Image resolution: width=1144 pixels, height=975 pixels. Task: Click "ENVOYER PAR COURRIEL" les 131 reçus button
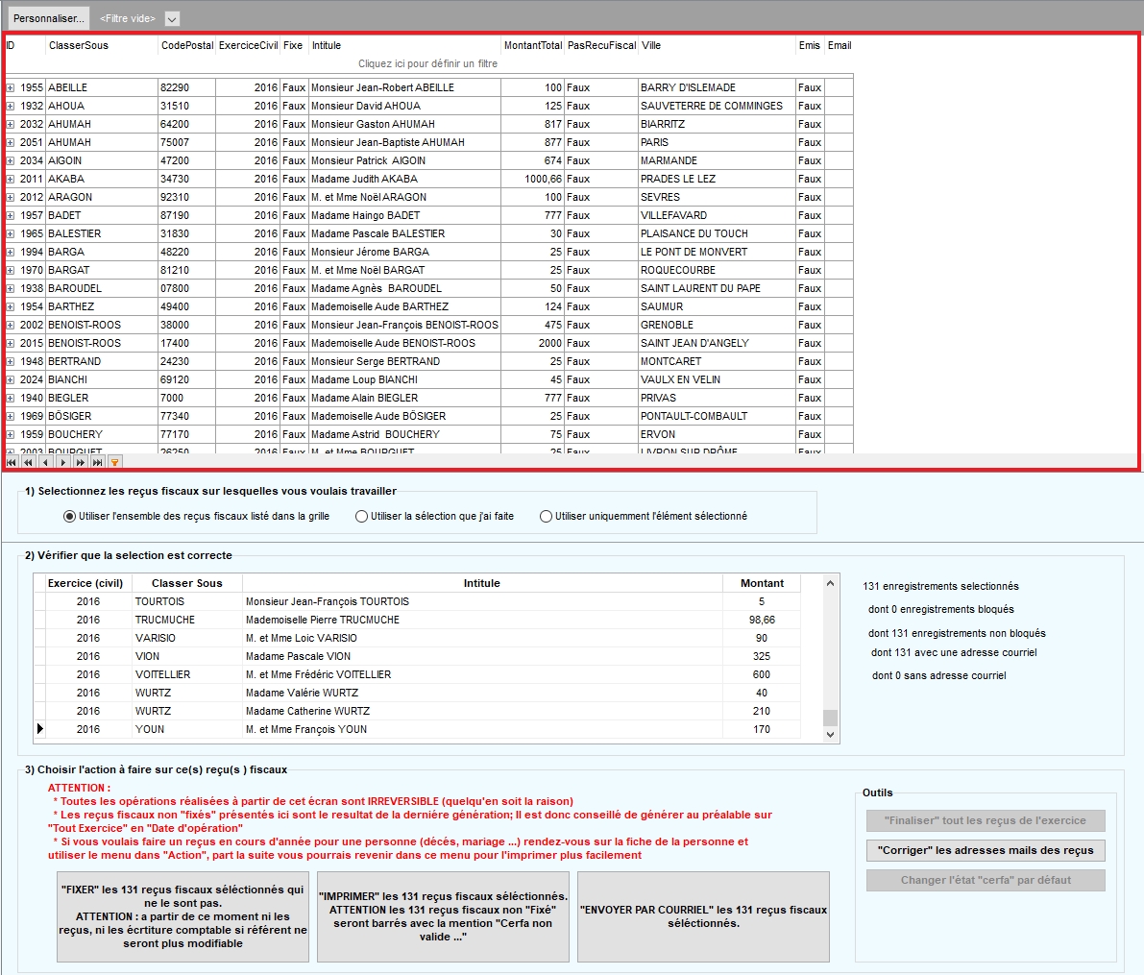pyautogui.click(x=703, y=916)
